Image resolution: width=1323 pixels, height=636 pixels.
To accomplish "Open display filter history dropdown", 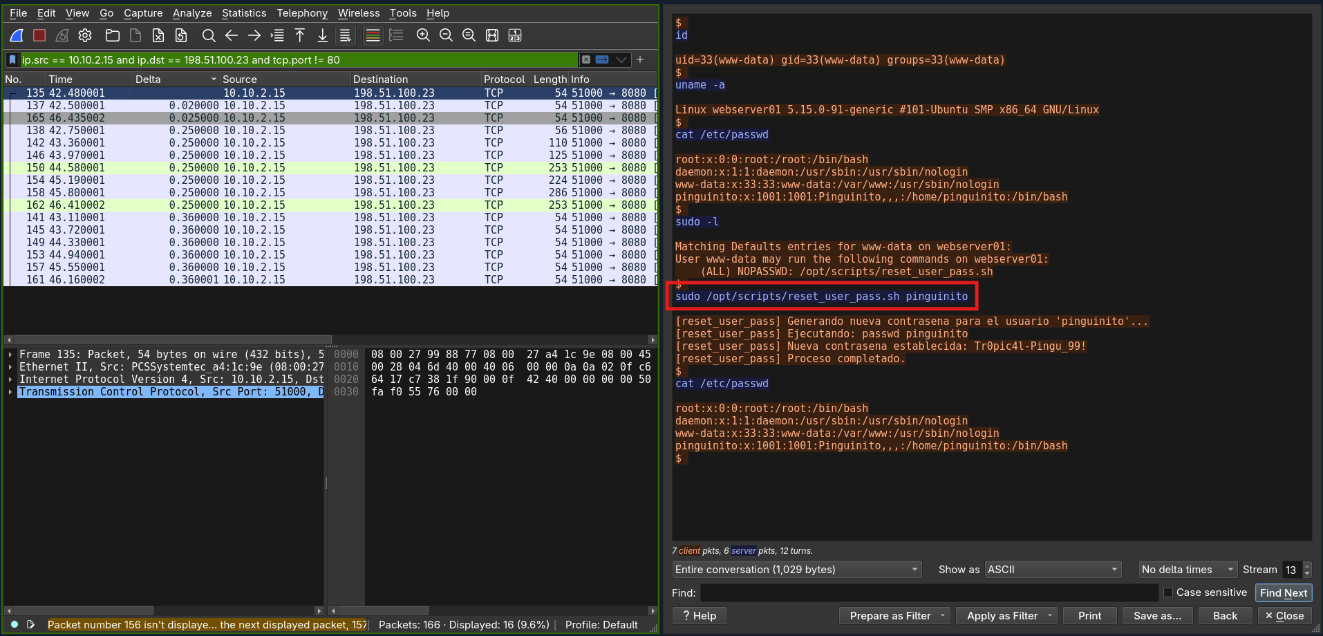I will coord(621,60).
